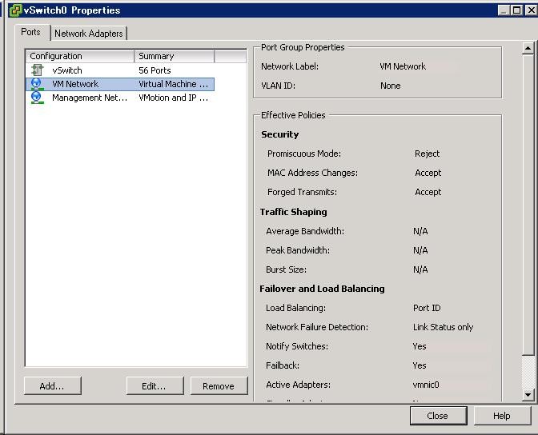Click the Burst Size value 'N/A'
The image size is (538, 435).
[x=420, y=269]
